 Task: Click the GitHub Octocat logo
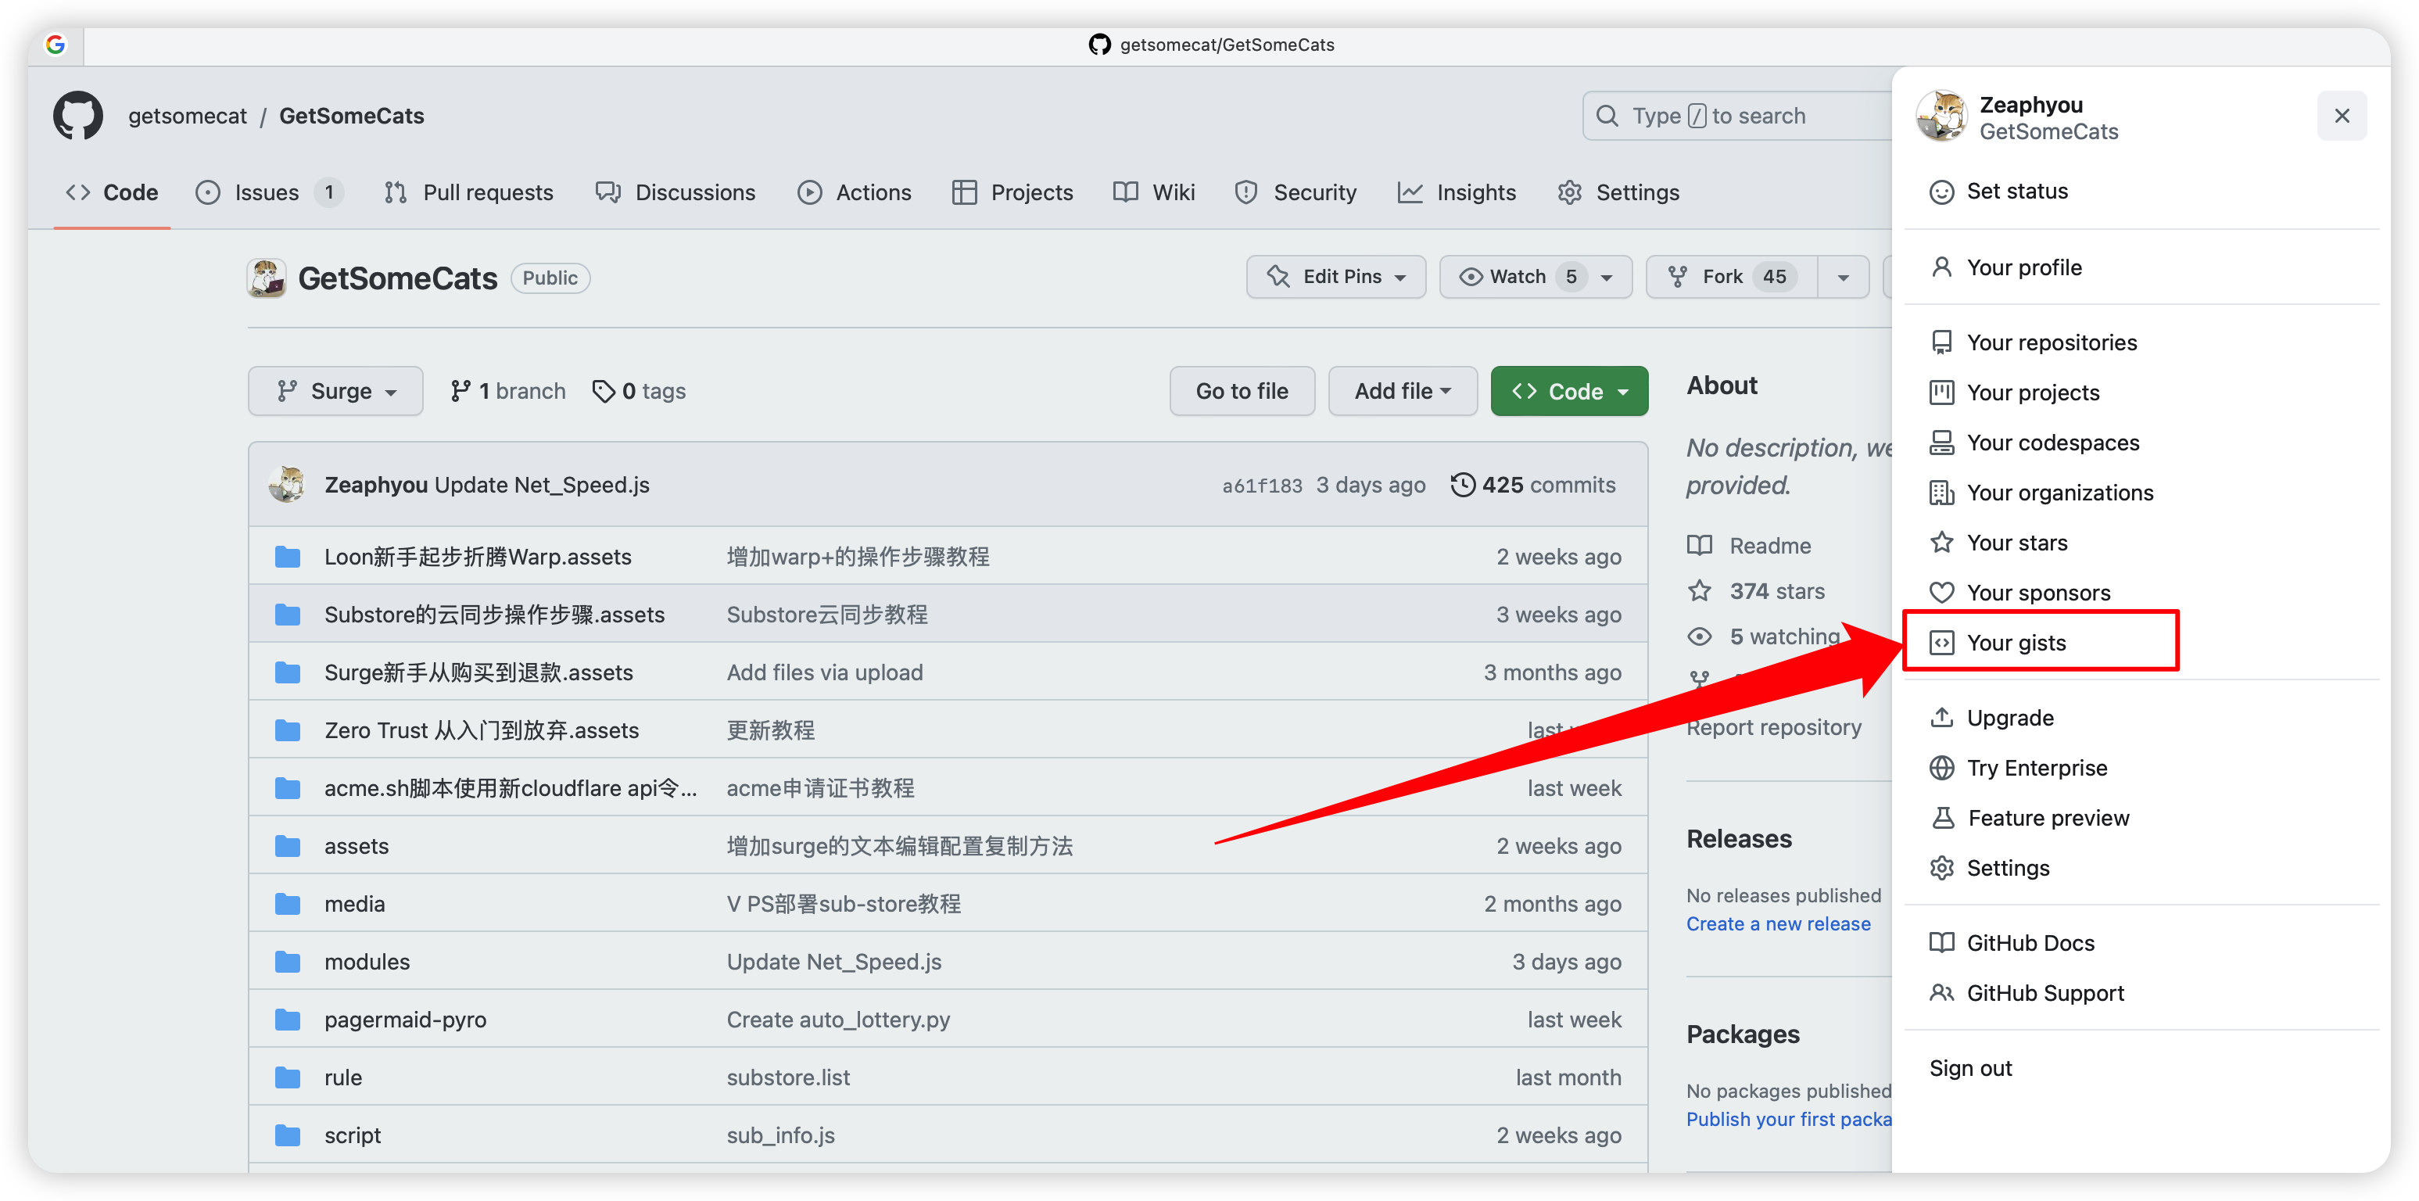click(x=78, y=116)
